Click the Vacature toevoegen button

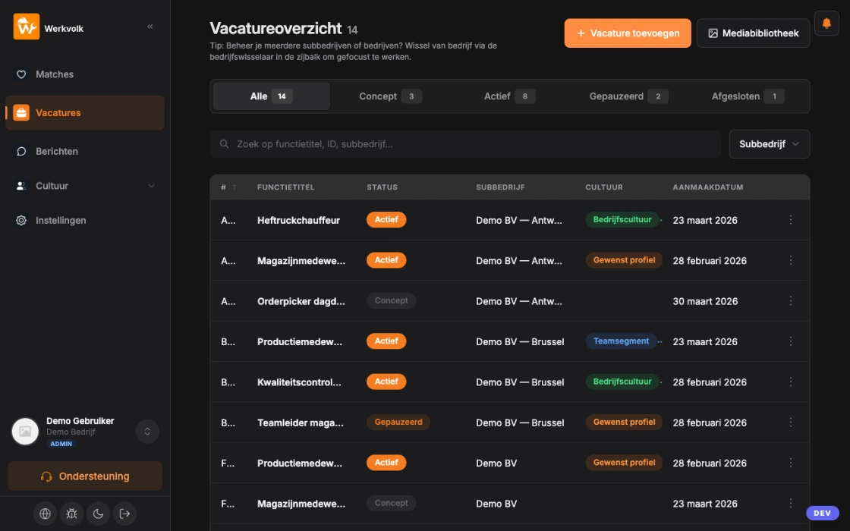click(x=627, y=33)
